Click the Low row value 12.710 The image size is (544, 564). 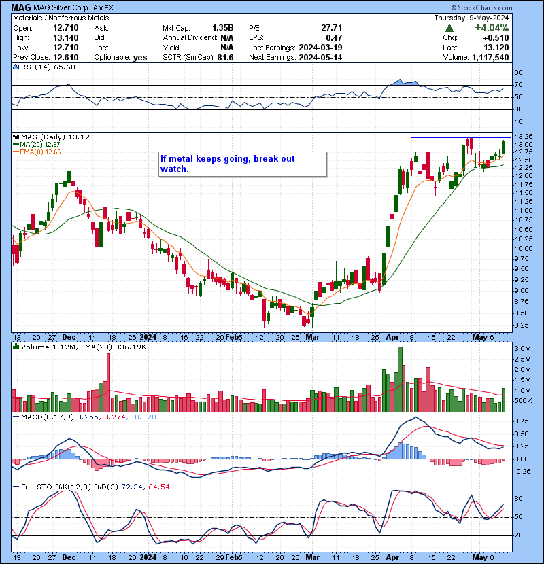coord(65,48)
